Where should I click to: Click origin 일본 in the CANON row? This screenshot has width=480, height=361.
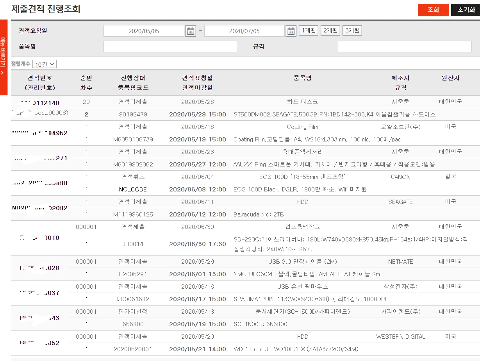[450, 177]
